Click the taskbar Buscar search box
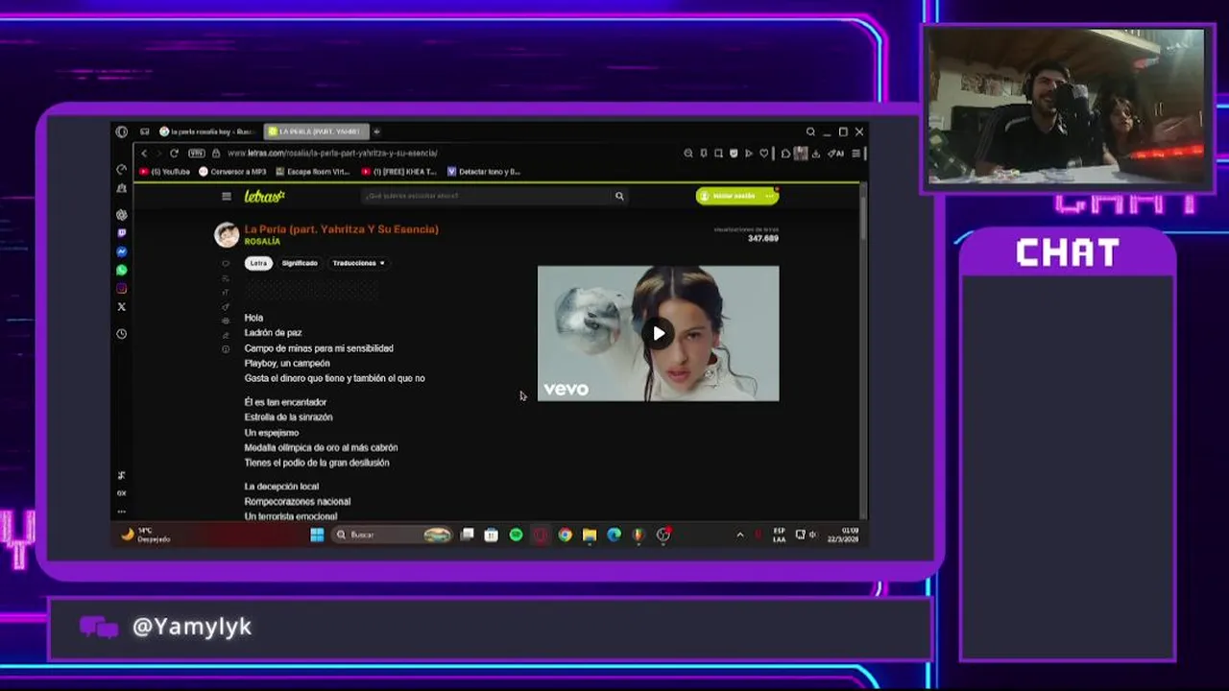The image size is (1229, 691). pos(393,535)
